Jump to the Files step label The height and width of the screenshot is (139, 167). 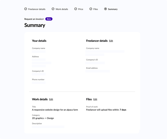pos(95,9)
